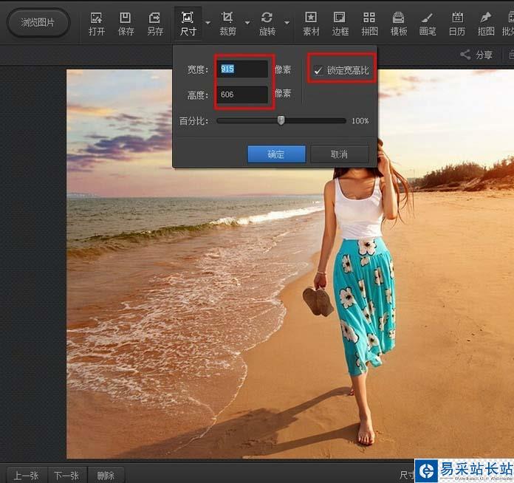514x483 pixels.
Task: Click the 打开 (Open) toolbar icon
Action: [x=97, y=23]
